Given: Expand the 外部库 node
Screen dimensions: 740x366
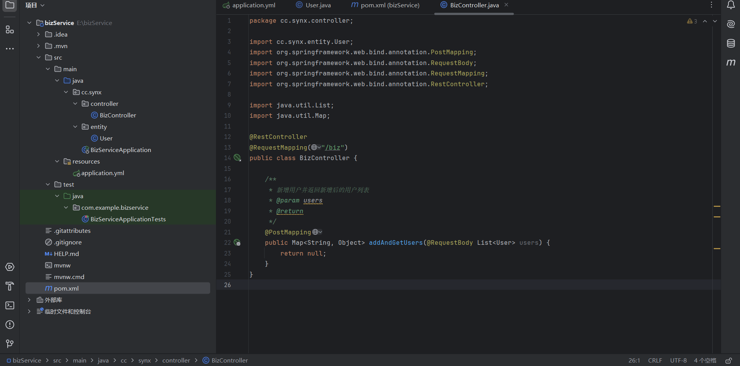Looking at the screenshot, I should coord(29,300).
